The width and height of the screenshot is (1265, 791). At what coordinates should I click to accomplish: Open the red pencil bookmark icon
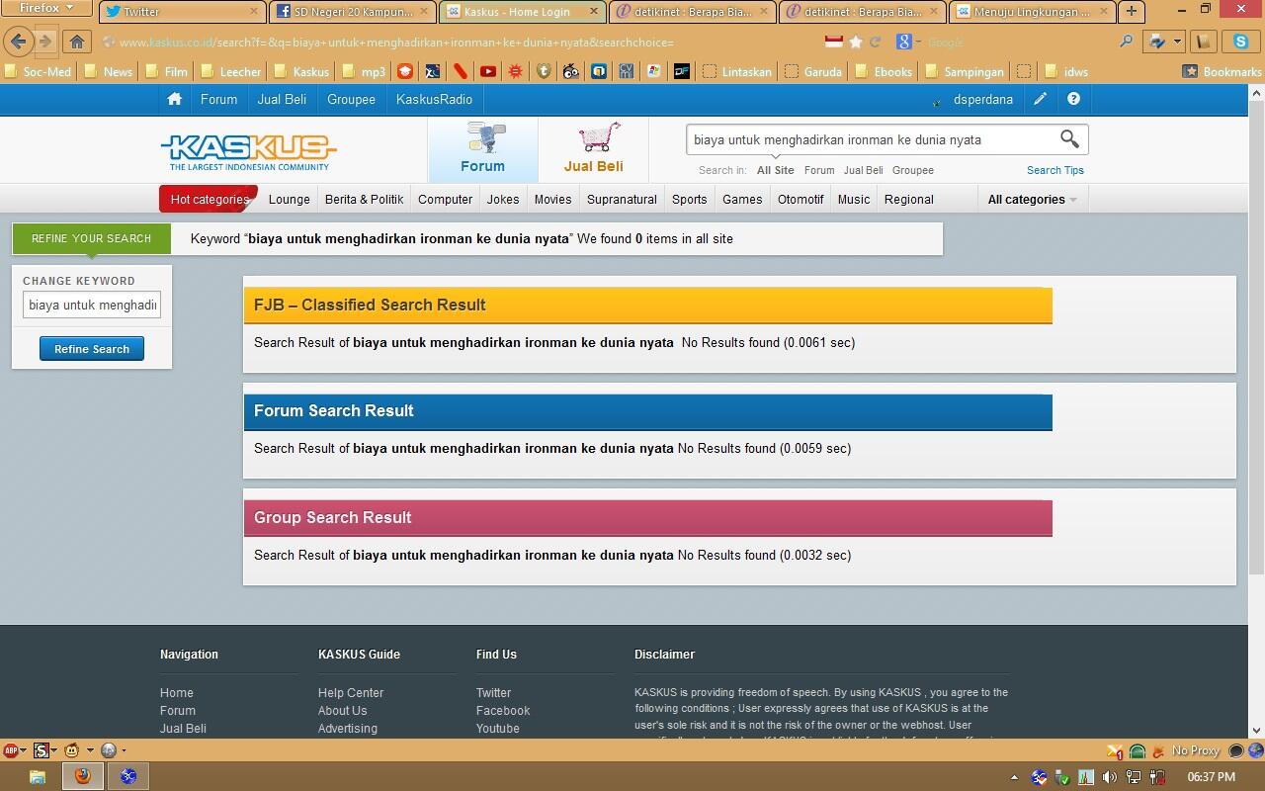461,71
